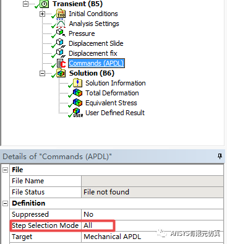Click the Pressure load icon

tap(61, 33)
